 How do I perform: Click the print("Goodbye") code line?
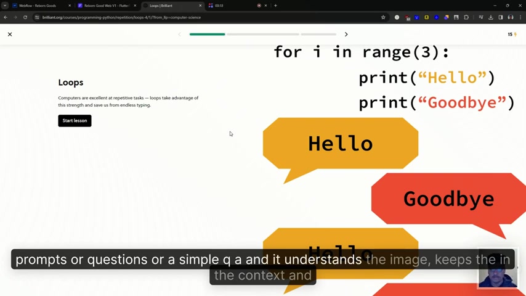click(437, 103)
